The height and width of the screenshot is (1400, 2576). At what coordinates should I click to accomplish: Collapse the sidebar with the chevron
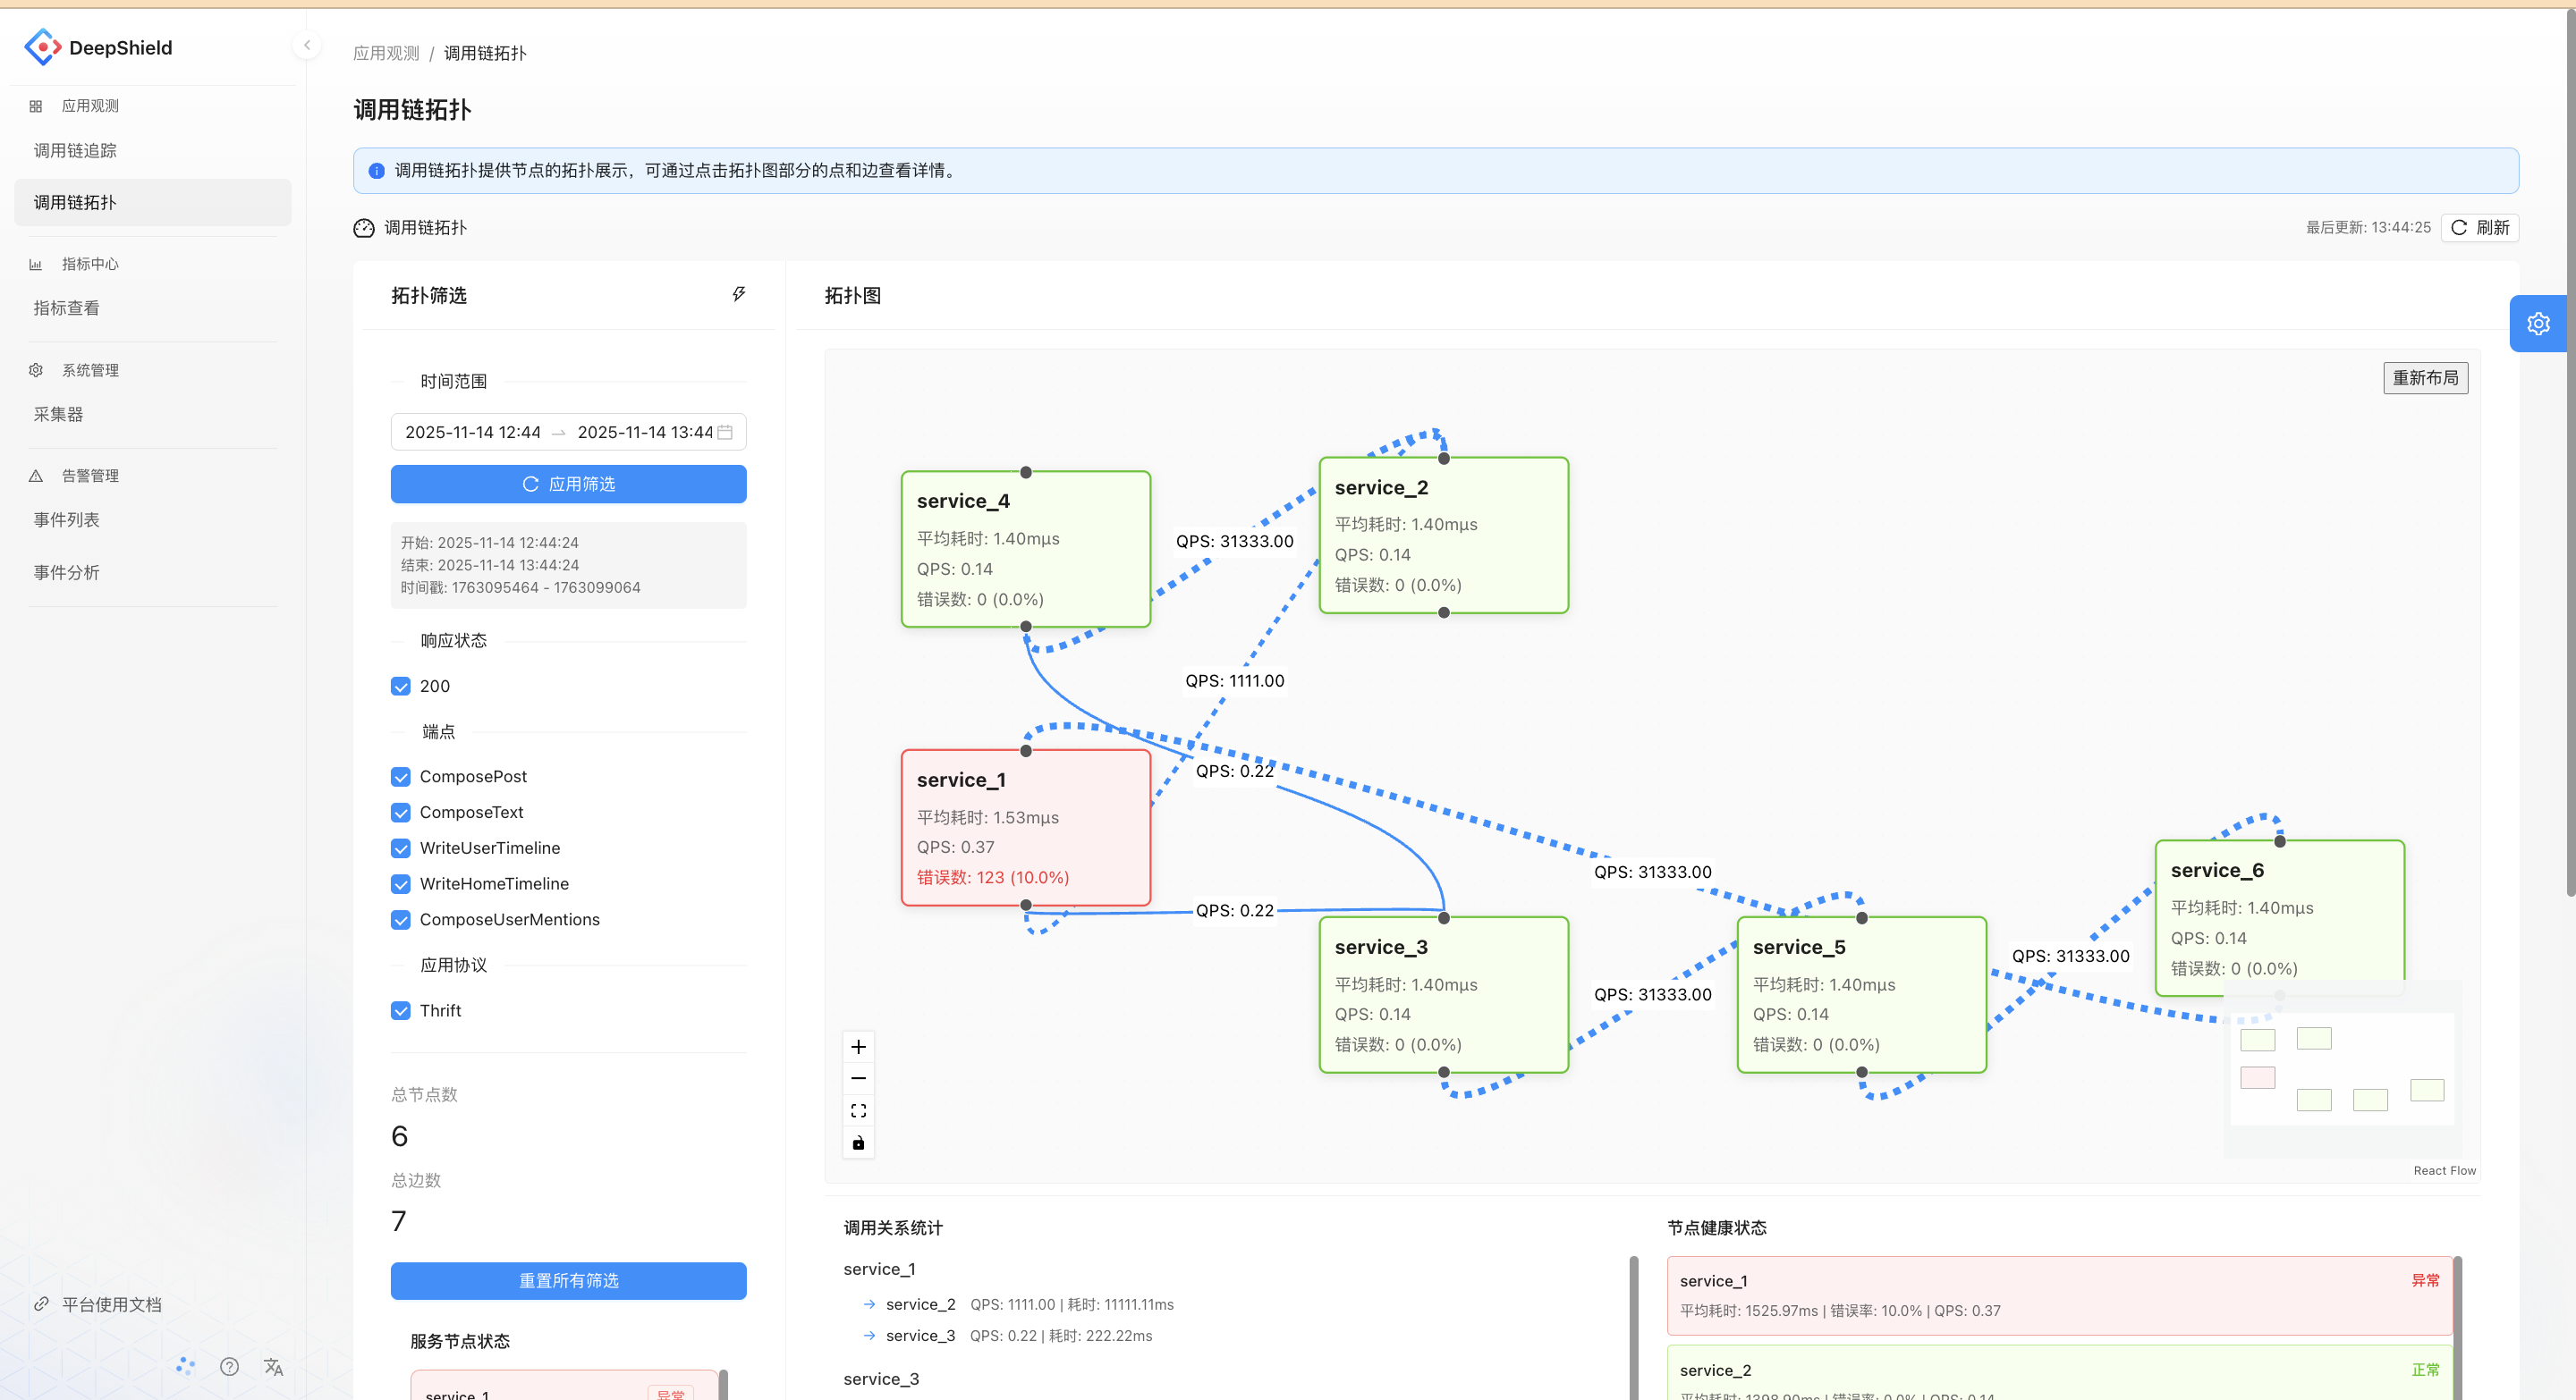pos(306,45)
